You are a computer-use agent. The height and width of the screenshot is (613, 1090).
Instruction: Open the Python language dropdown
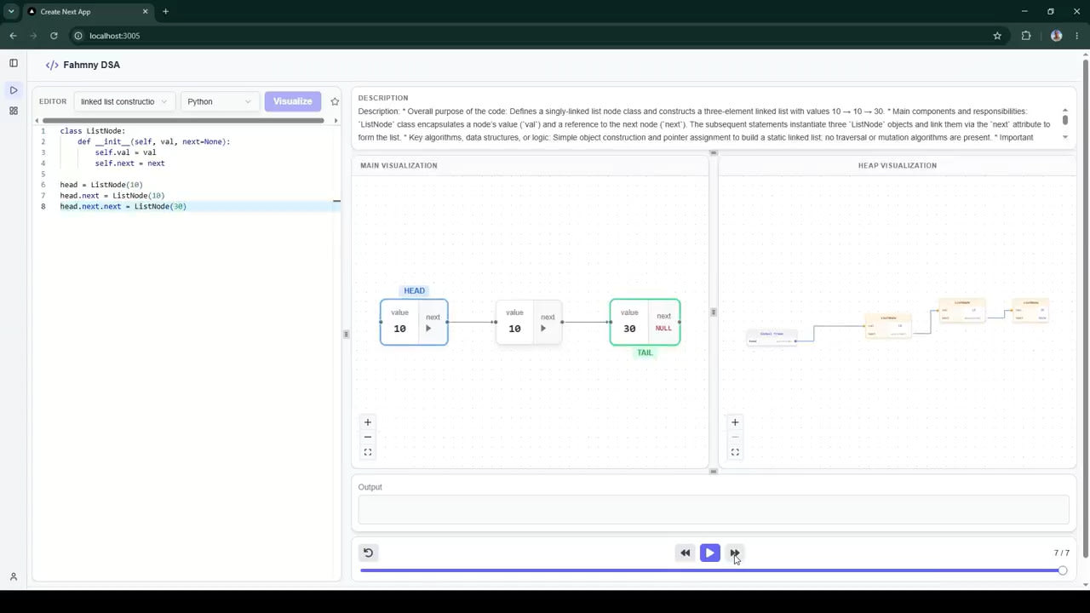tap(219, 101)
